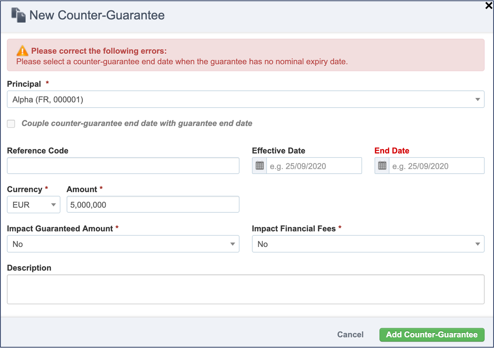Screen dimensions: 494x348
Task: Click the document icon beside the dialog title
Action: (x=18, y=15)
